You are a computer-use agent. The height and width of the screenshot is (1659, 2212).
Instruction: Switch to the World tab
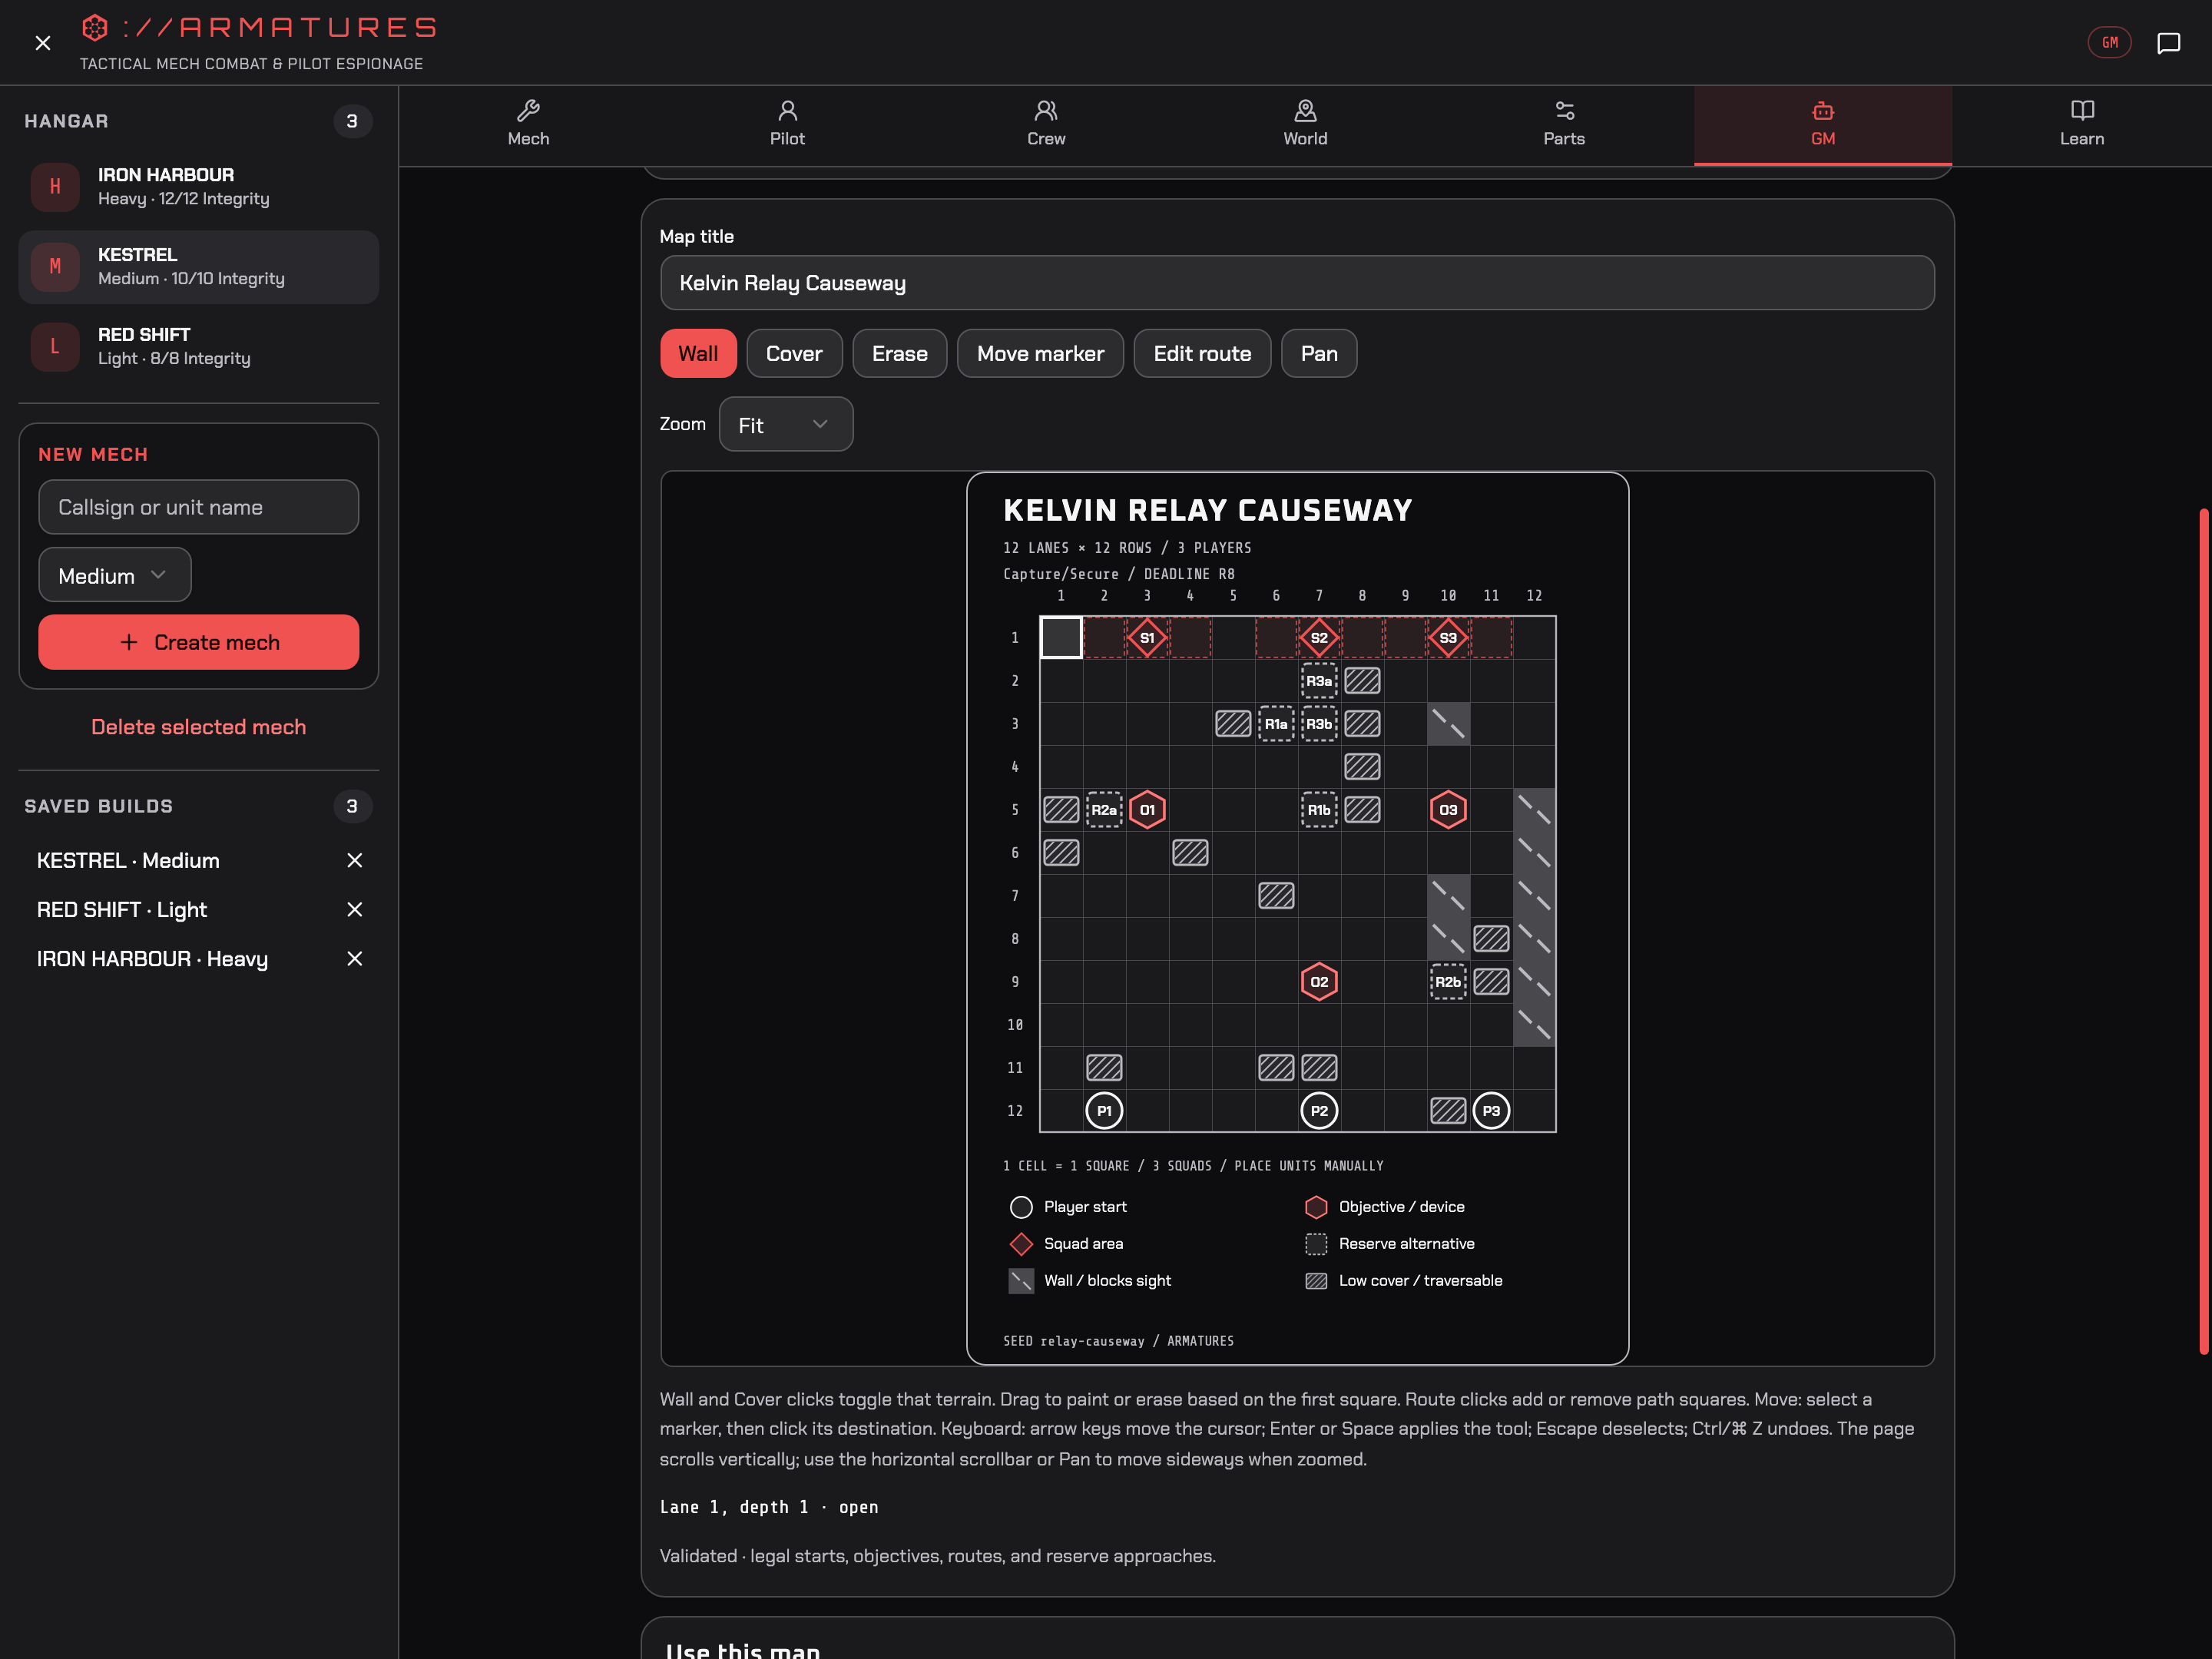pos(1305,124)
